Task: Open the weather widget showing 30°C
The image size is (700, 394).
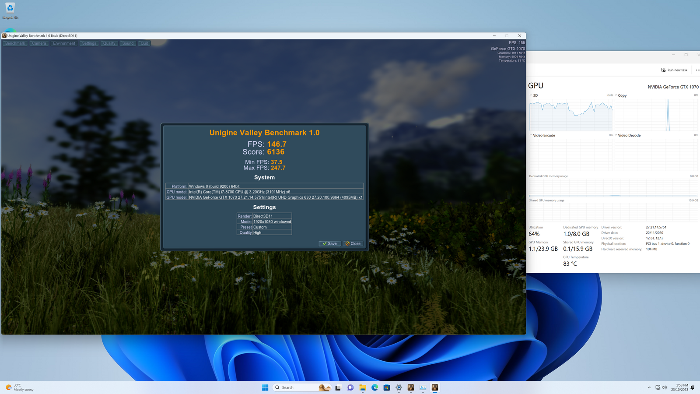Action: 20,387
